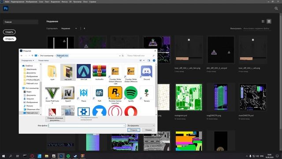Image resolution: width=282 pixels, height=159 pixels.
Task: Select the Raft shortcut icon
Action: coord(99,94)
